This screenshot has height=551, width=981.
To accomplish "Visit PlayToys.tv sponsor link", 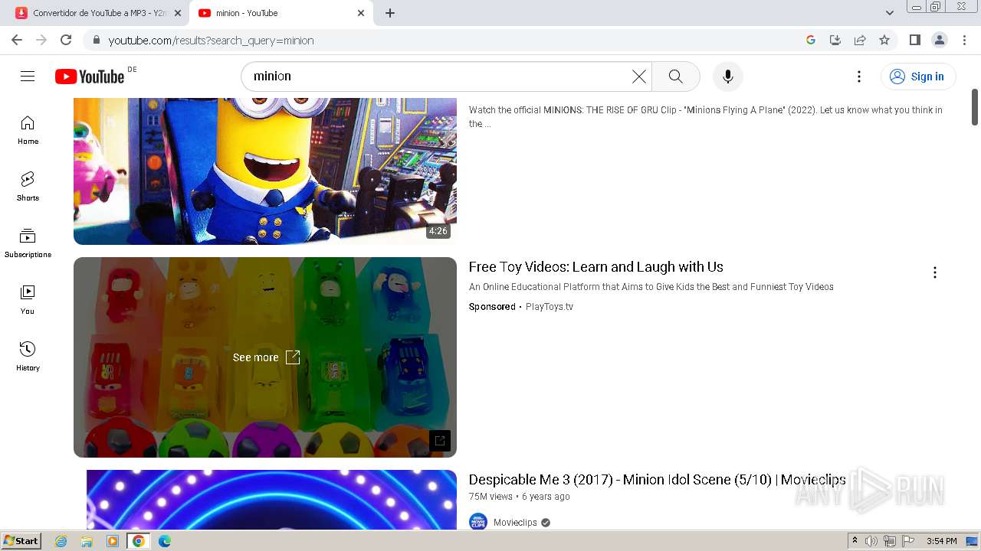I will click(x=550, y=307).
